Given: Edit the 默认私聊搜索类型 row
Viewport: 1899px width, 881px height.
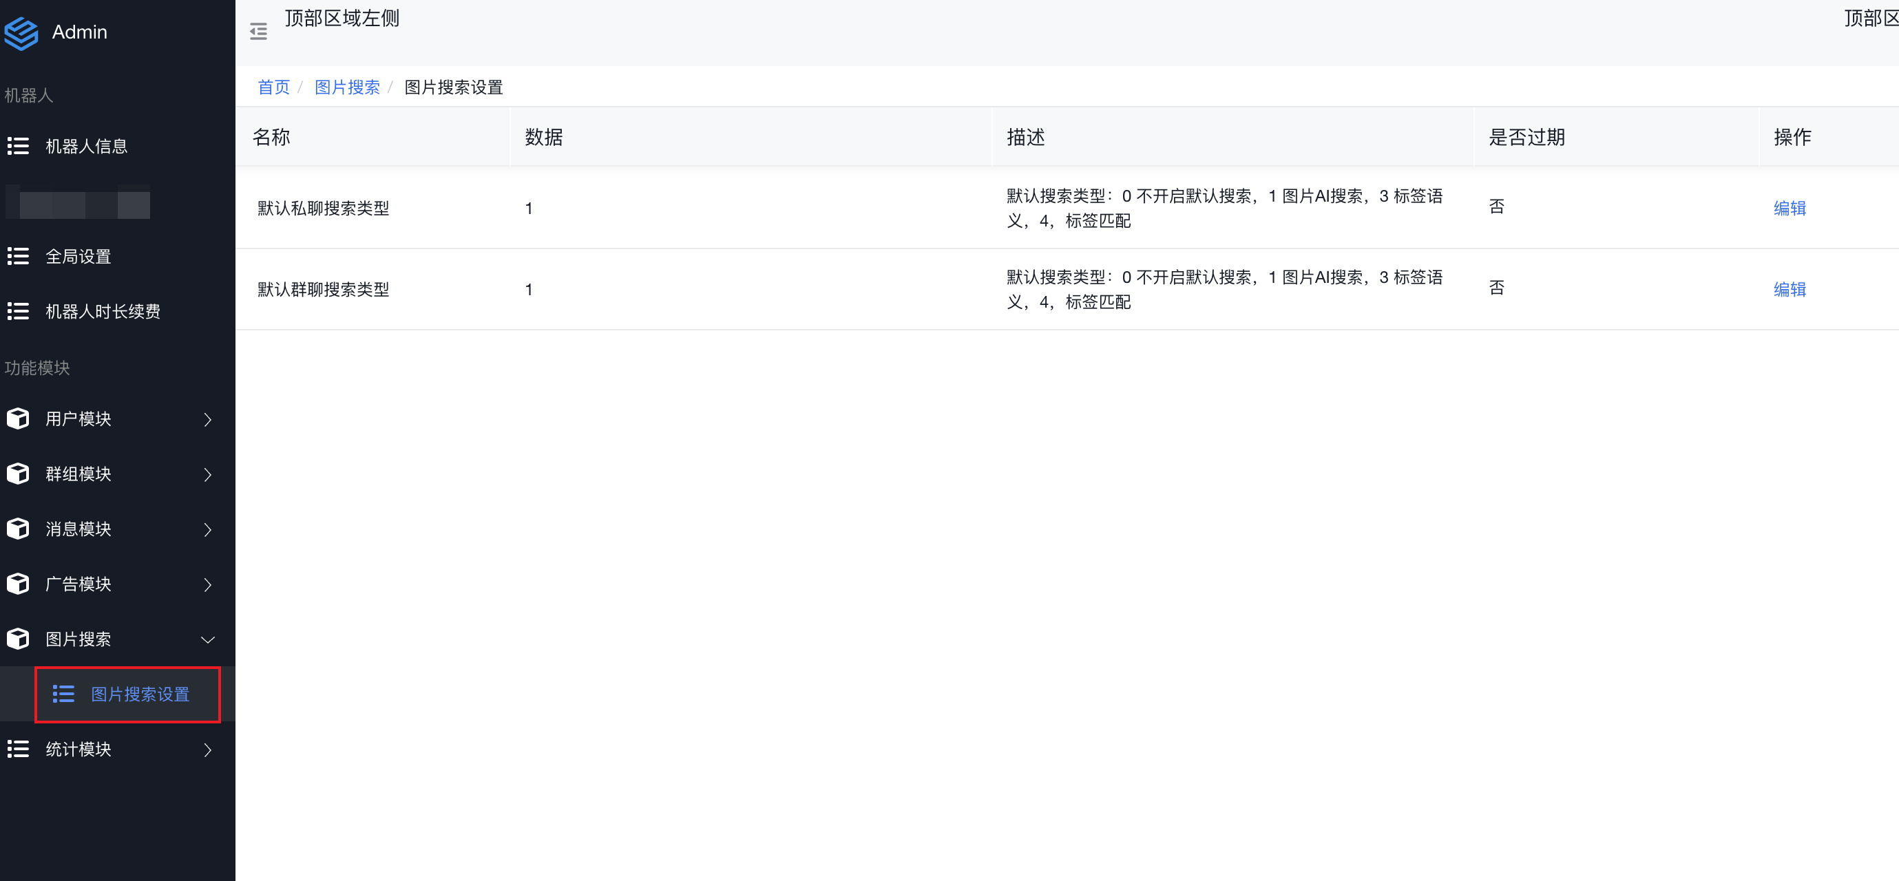Looking at the screenshot, I should click(1789, 208).
